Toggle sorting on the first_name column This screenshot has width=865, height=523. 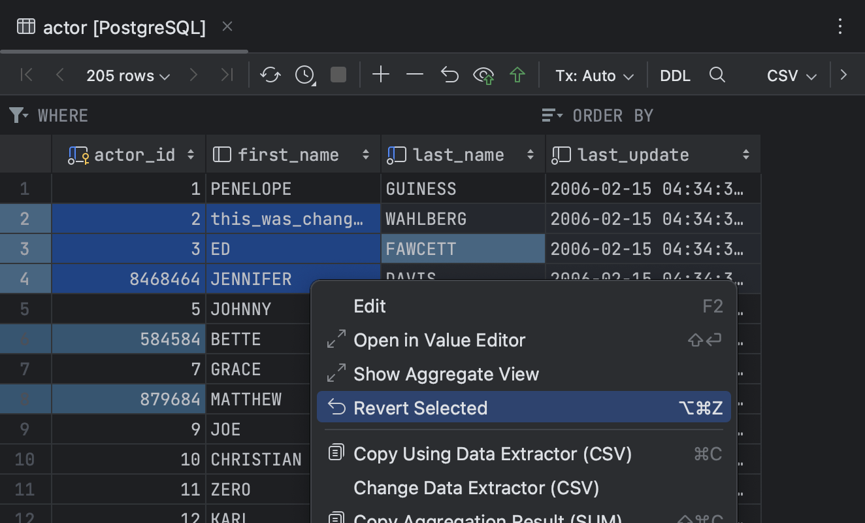click(365, 154)
